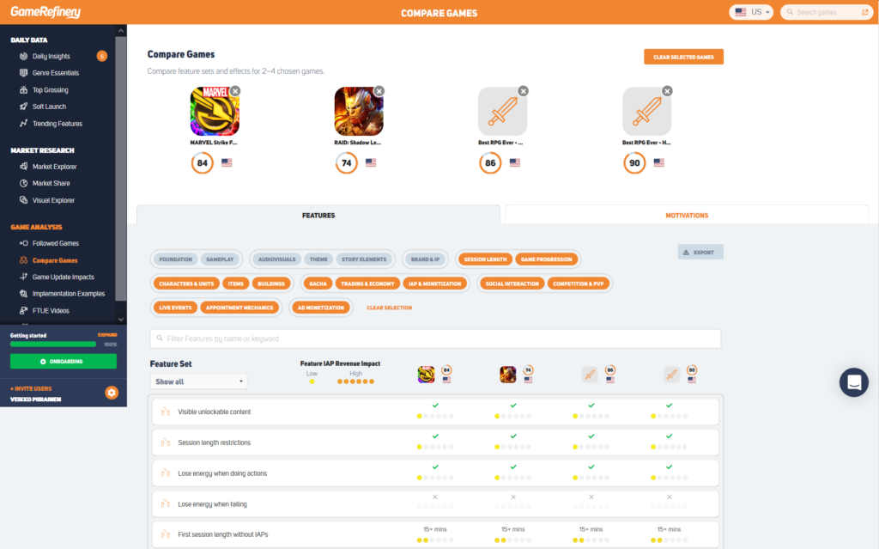Open the settings gear near Invite Users

pyautogui.click(x=110, y=393)
